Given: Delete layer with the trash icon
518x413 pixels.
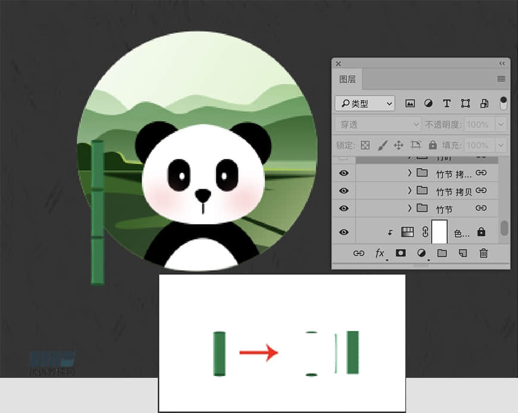Looking at the screenshot, I should [483, 254].
